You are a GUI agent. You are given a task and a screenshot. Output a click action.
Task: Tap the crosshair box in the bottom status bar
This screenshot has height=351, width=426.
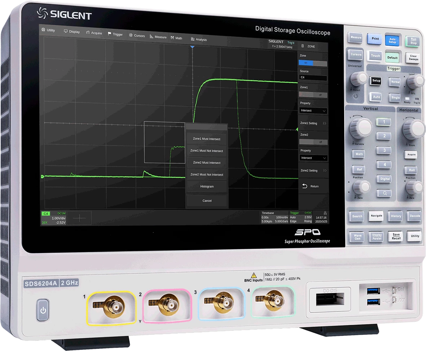coord(79,218)
